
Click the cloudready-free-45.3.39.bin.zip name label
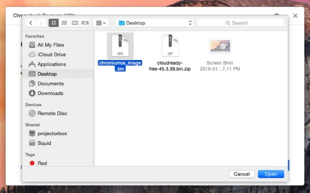pos(170,66)
